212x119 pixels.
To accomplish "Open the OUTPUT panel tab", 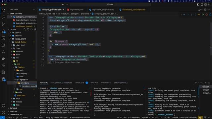I will tap(94, 83).
